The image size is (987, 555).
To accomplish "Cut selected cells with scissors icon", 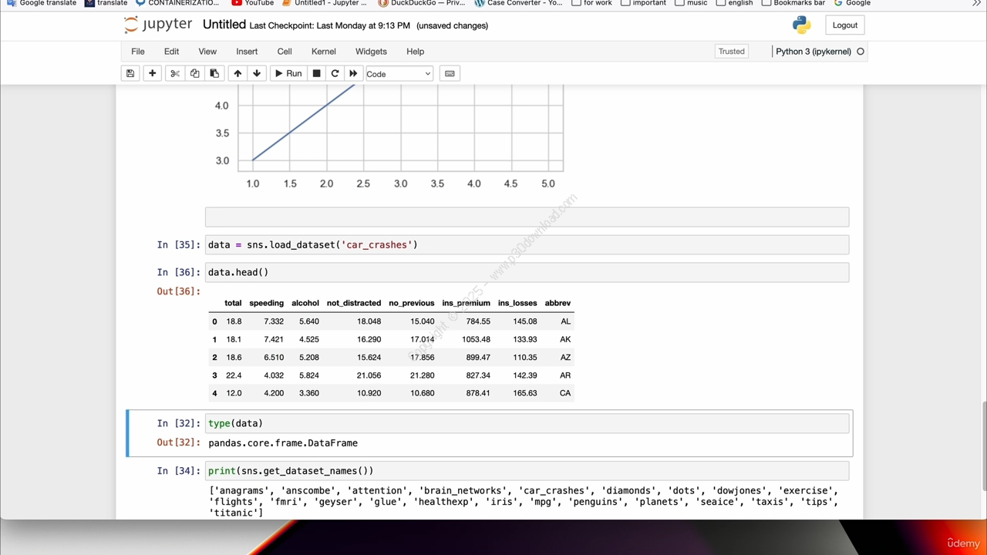I will [x=175, y=74].
